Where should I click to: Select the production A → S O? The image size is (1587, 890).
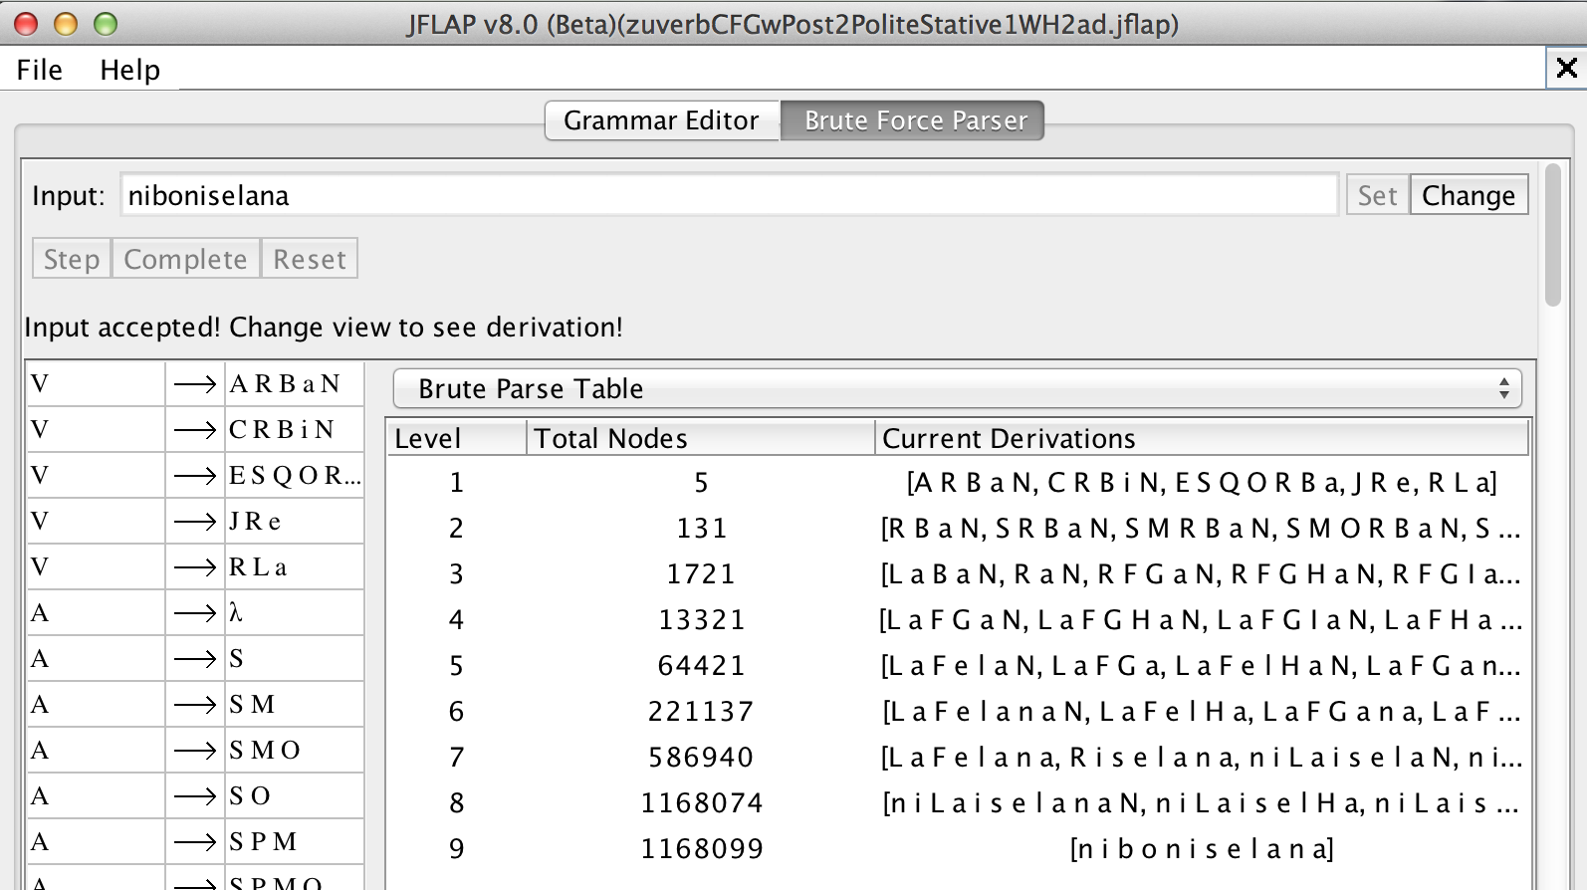coord(195,795)
